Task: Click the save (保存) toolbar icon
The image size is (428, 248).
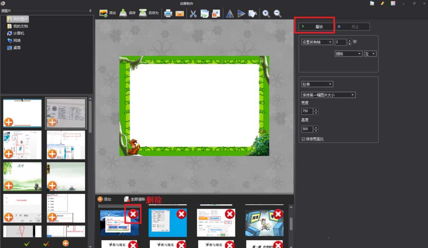Action: tap(123, 13)
